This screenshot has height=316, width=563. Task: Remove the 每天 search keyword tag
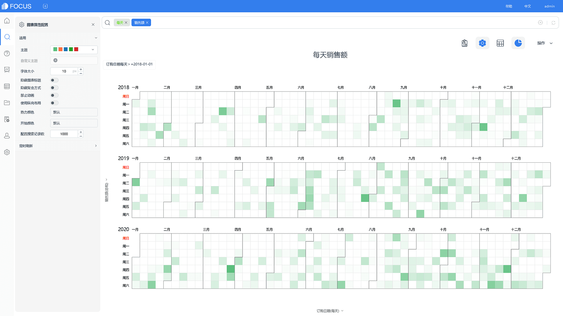pyautogui.click(x=126, y=23)
